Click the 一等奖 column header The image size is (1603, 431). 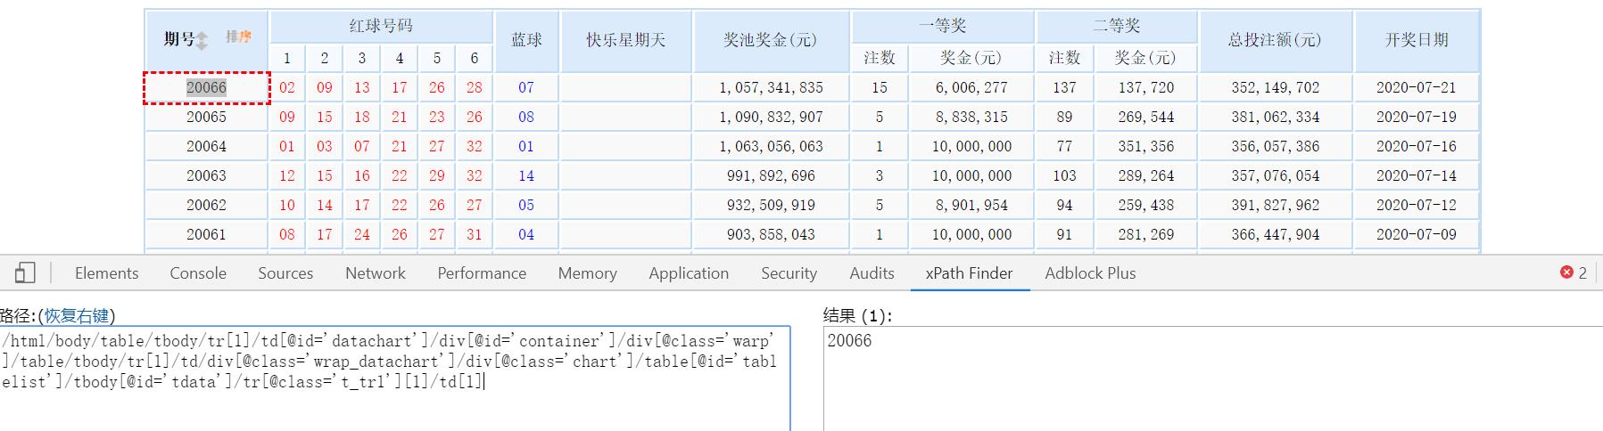(943, 27)
